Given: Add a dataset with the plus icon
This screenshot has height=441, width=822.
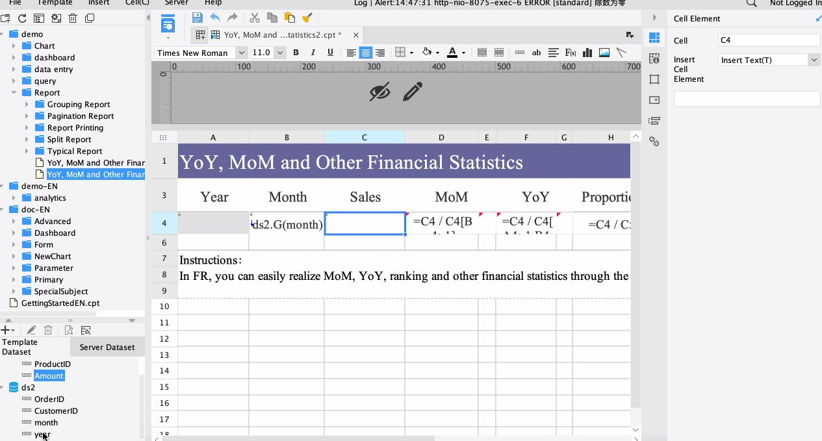Looking at the screenshot, I should [x=5, y=330].
